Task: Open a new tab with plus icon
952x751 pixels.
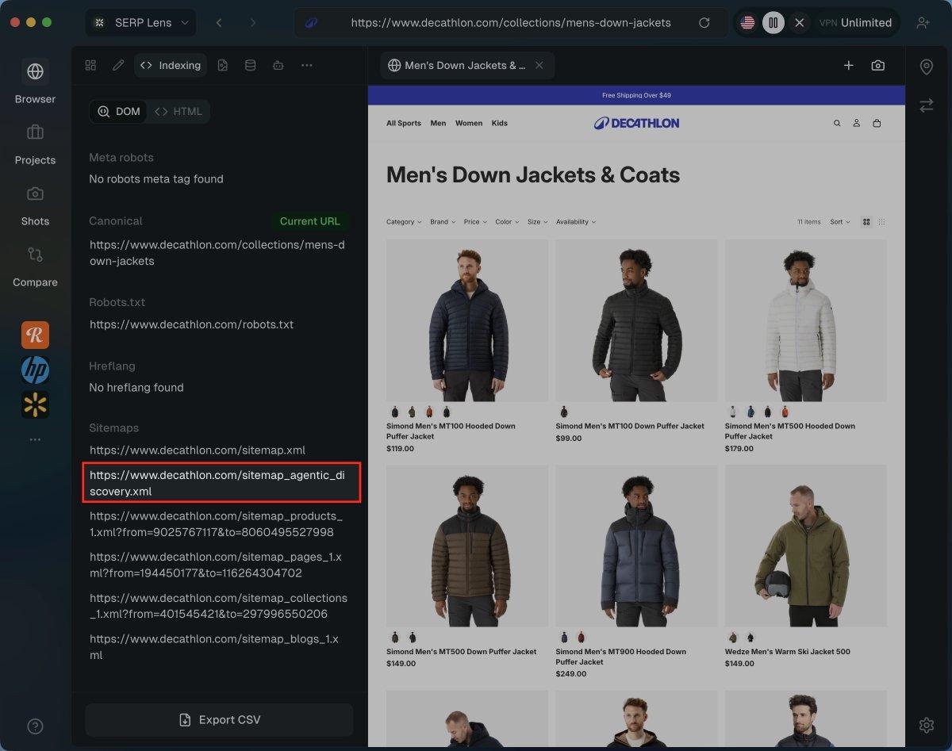Action: [x=848, y=66]
